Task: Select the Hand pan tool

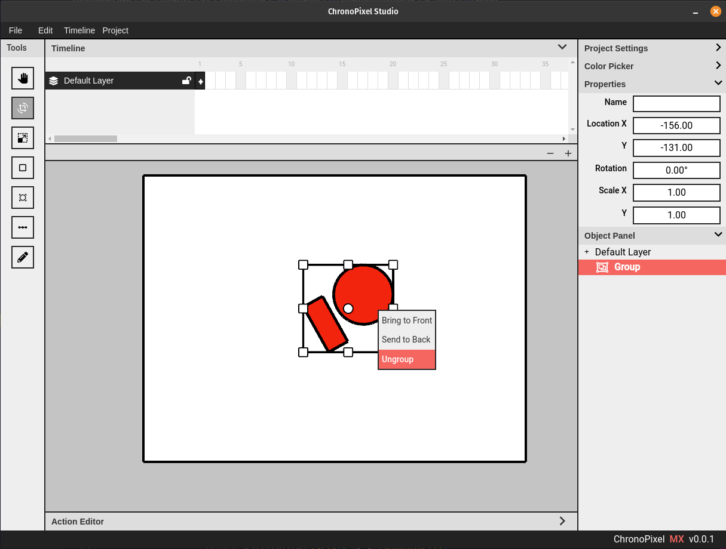Action: [x=23, y=78]
